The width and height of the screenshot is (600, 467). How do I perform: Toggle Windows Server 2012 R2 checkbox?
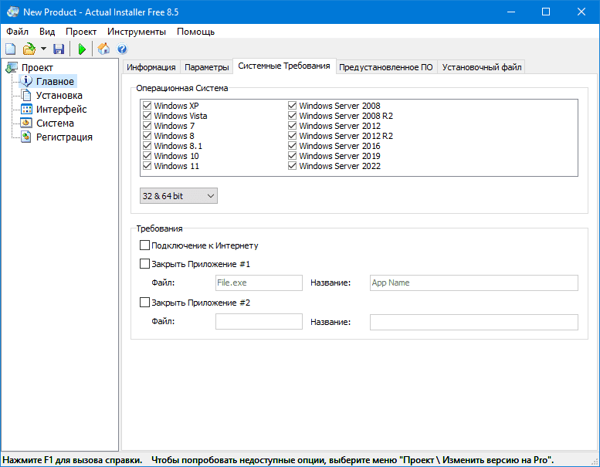click(292, 135)
